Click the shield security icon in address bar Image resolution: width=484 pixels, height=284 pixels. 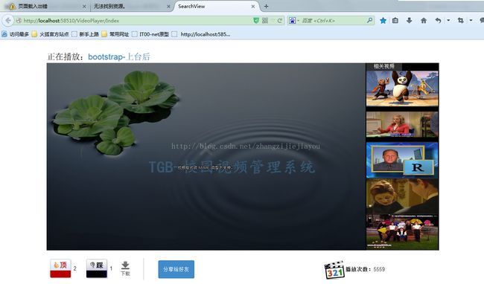(256, 21)
